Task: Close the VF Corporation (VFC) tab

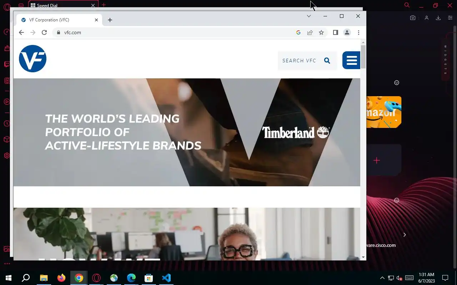Action: [x=96, y=20]
